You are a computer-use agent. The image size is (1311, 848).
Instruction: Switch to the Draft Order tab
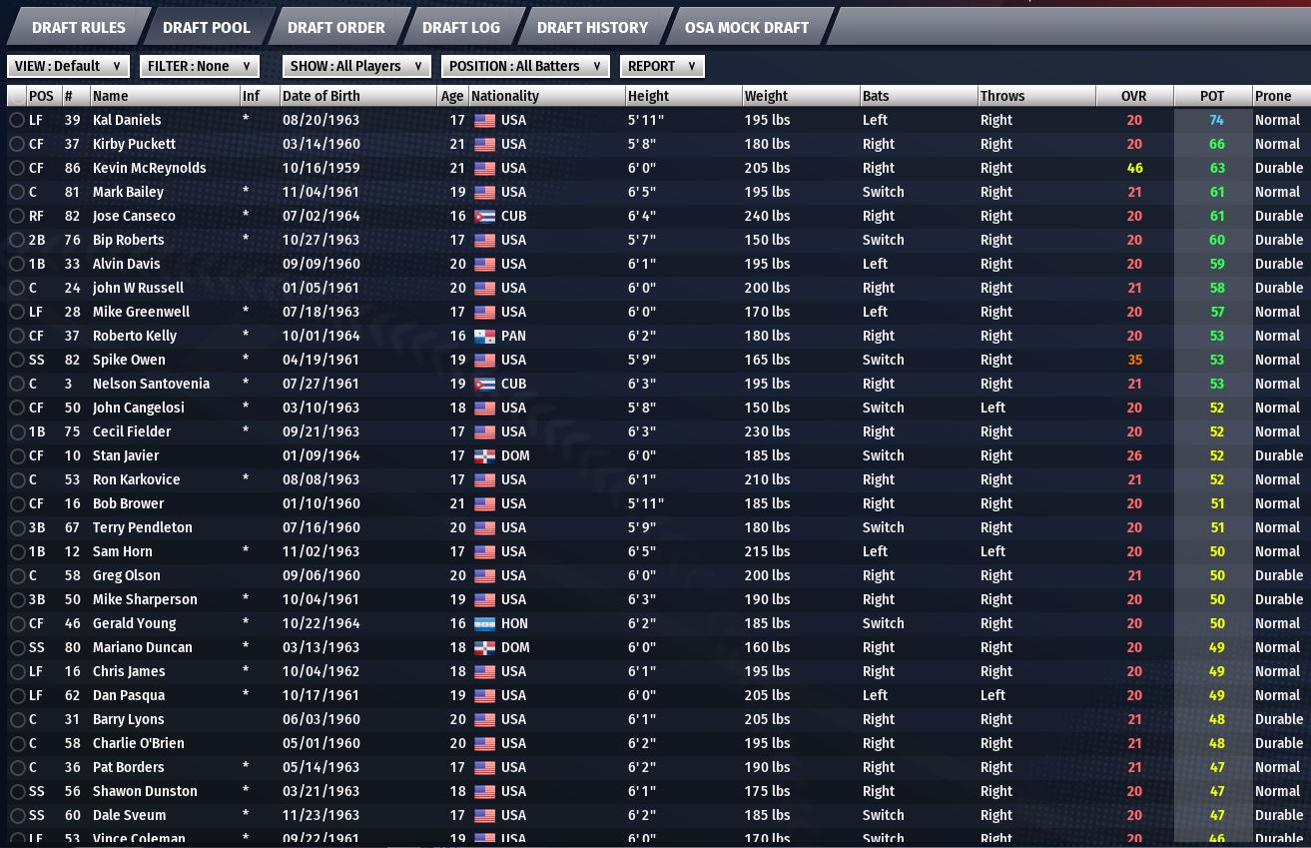coord(335,27)
